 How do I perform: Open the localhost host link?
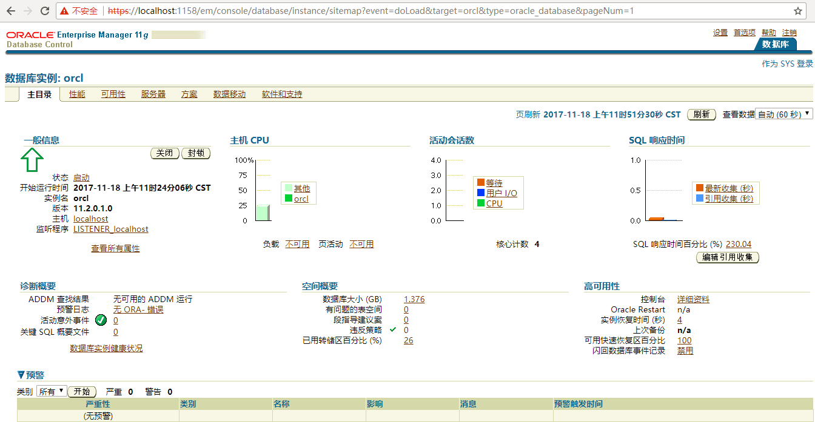pos(91,219)
